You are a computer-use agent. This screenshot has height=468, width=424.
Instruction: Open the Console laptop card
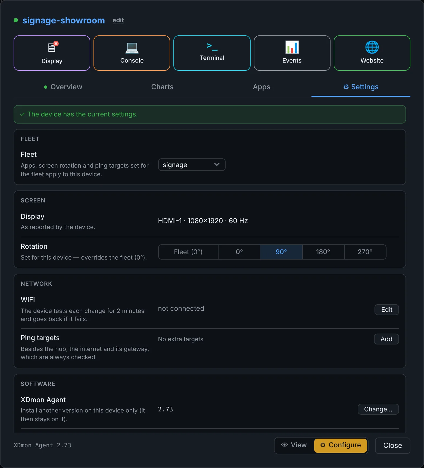132,53
